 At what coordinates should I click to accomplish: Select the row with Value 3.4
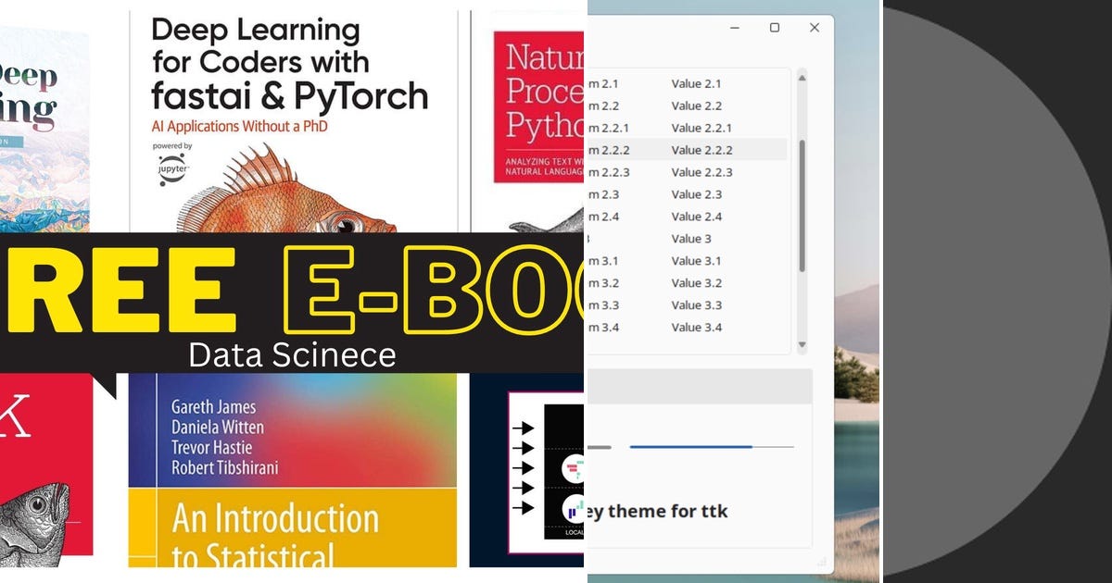coord(687,328)
